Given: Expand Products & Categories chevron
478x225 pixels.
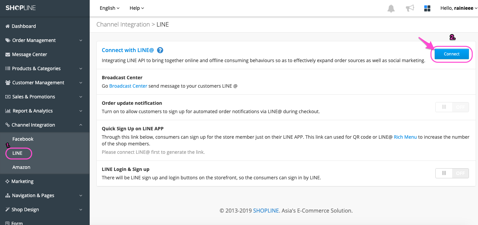Looking at the screenshot, I should point(81,69).
